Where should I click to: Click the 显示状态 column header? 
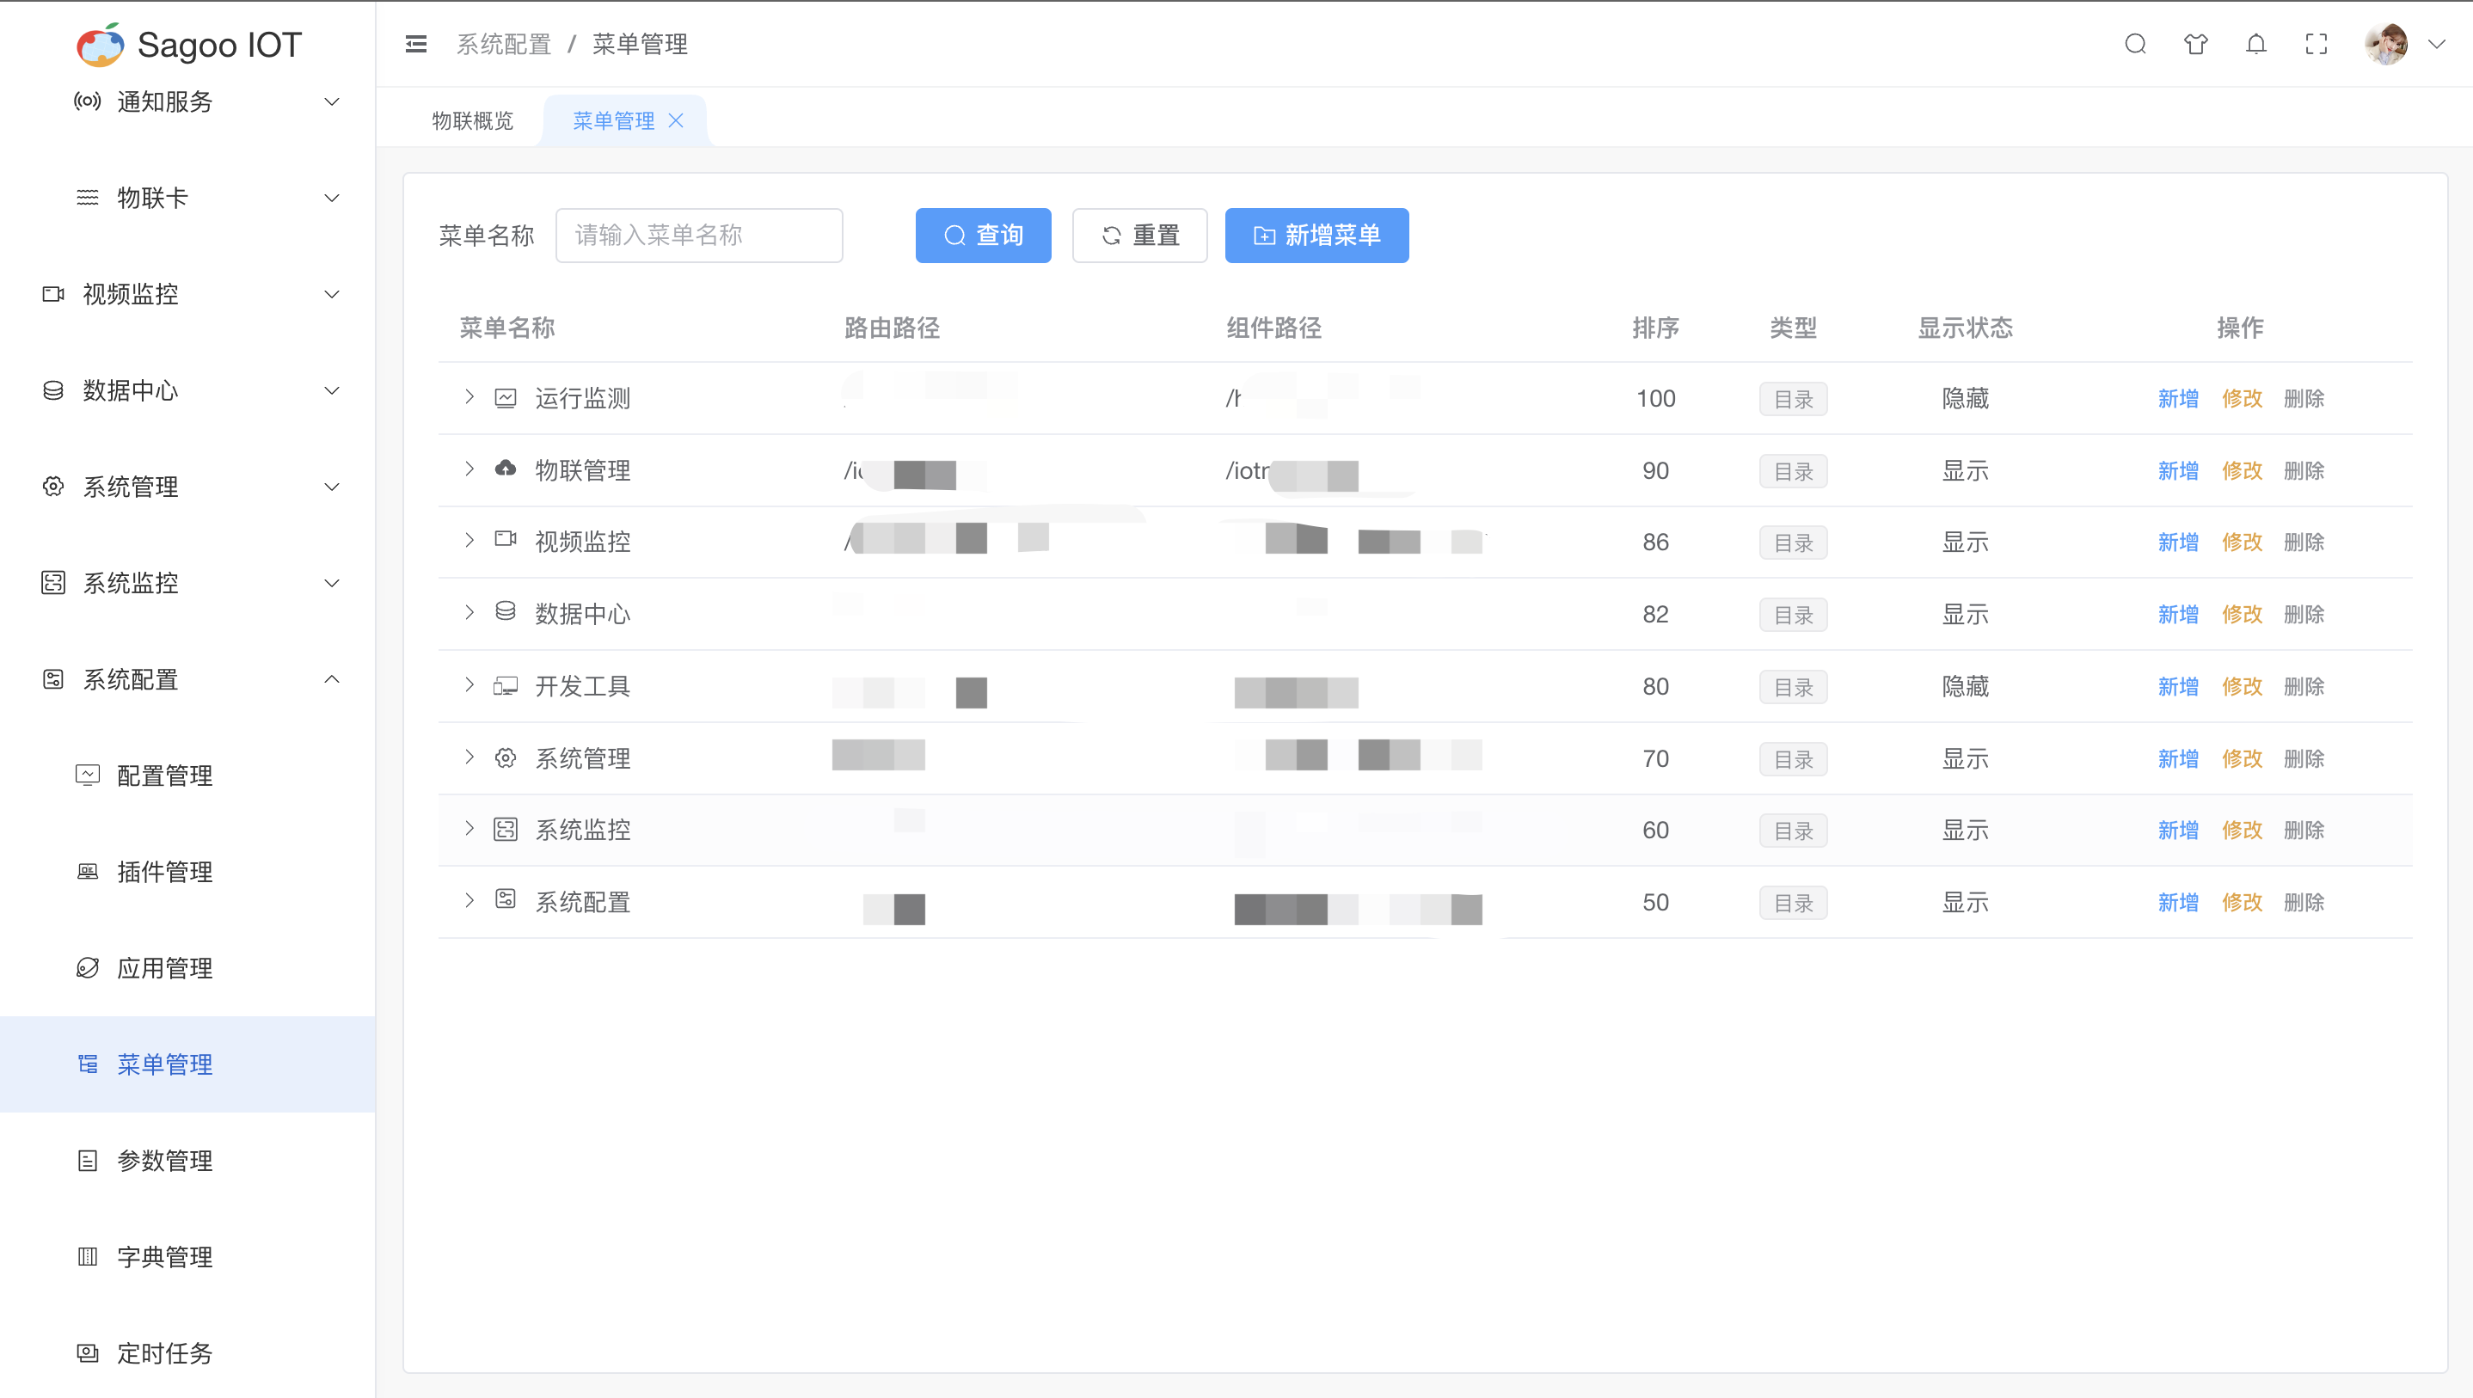[x=1965, y=328]
